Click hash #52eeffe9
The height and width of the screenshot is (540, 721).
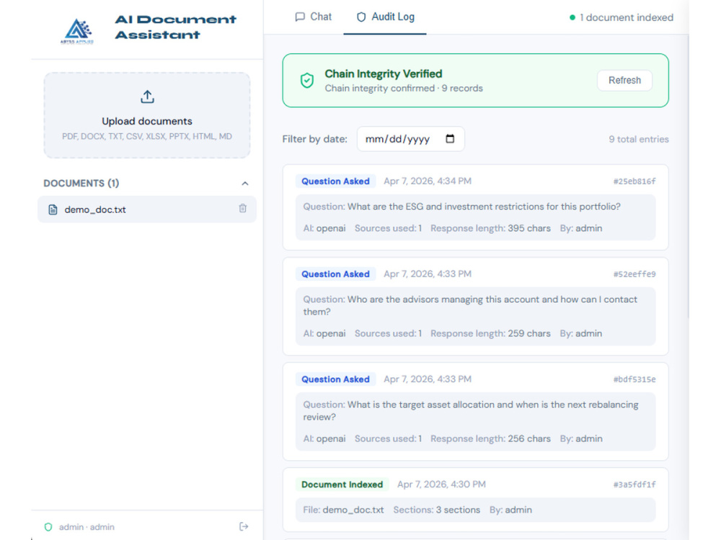634,274
